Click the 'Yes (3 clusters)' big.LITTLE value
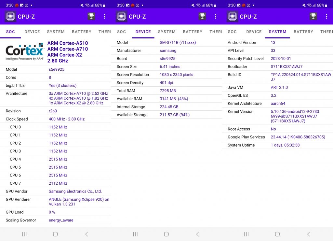The height and width of the screenshot is (241, 333). [x=62, y=86]
